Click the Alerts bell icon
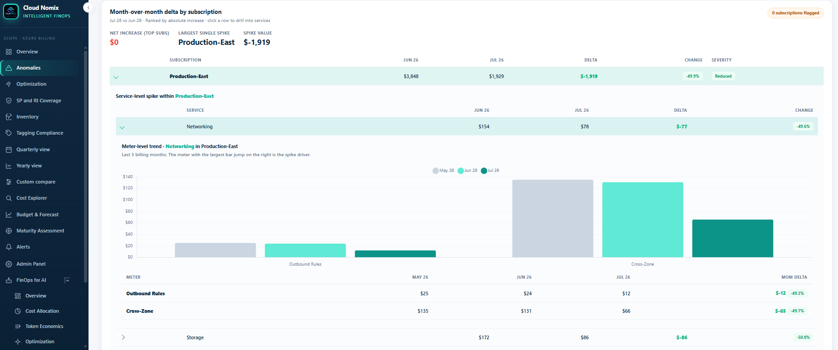This screenshot has width=838, height=350. click(9, 247)
